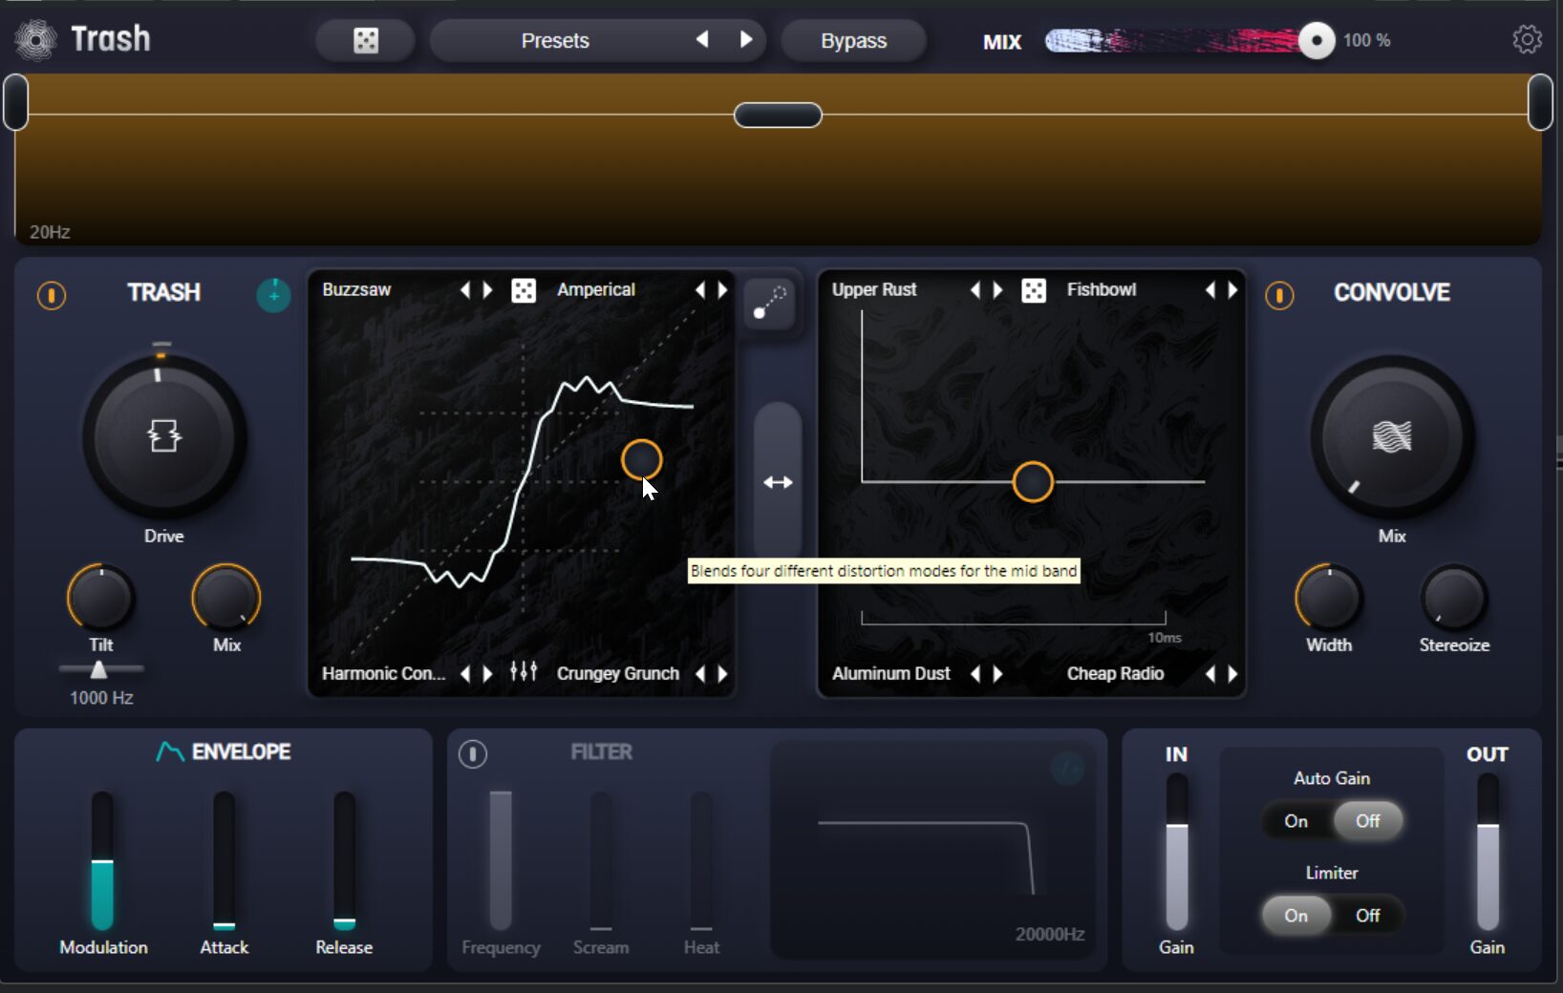The height and width of the screenshot is (993, 1563).
Task: Click the Tilt frequency slider handle
Action: click(x=98, y=669)
